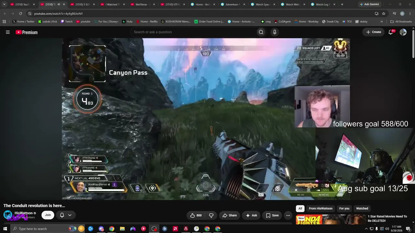Select the Watched filter chip

362,208
